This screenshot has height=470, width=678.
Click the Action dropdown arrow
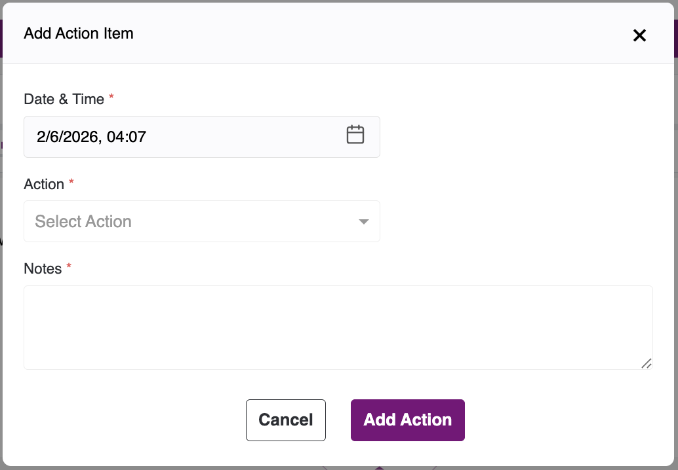(x=364, y=222)
